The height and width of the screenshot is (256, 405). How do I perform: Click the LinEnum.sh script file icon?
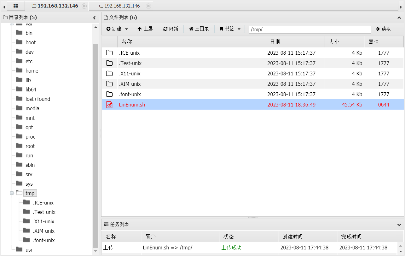109,105
